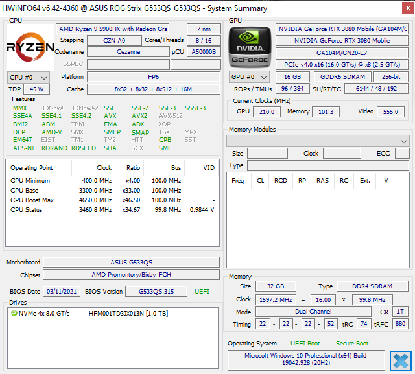Click the Ratio column header
Screen dimensions: 415x374
(130, 168)
